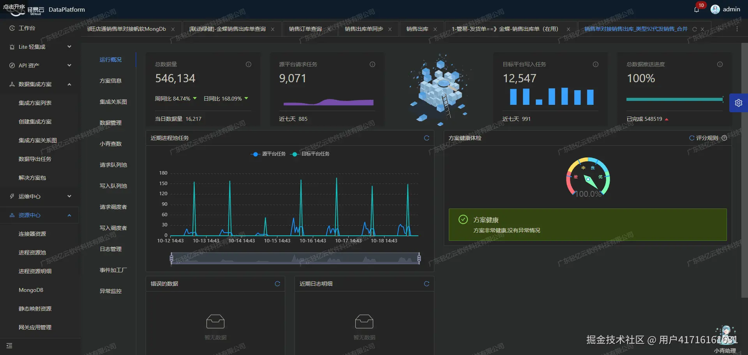Click the chart zoom slider left handle
Image resolution: width=748 pixels, height=355 pixels.
pos(171,258)
